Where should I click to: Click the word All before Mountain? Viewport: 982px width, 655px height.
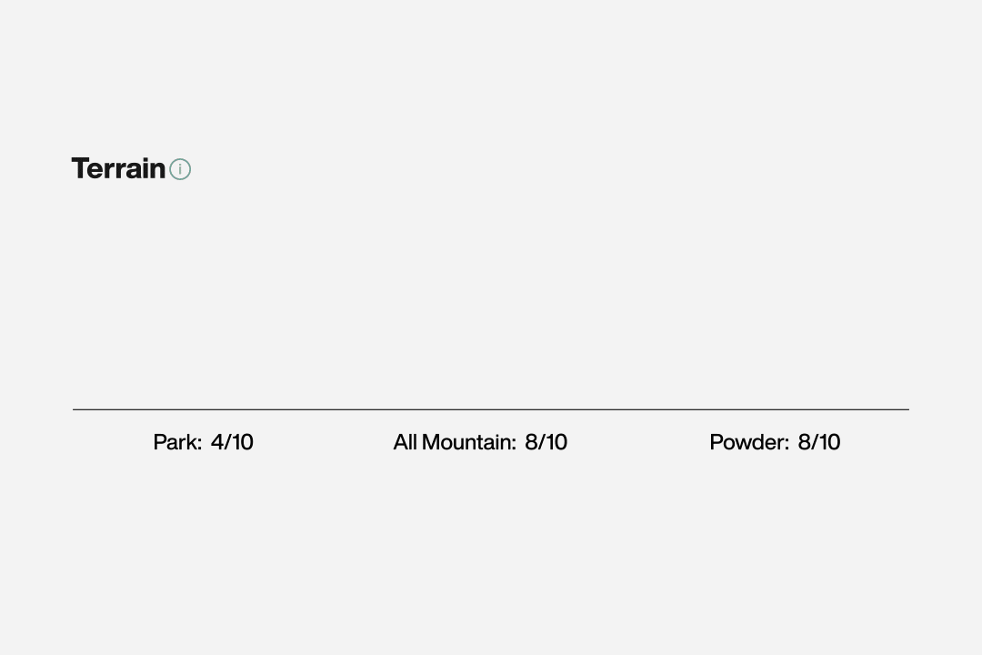(405, 442)
